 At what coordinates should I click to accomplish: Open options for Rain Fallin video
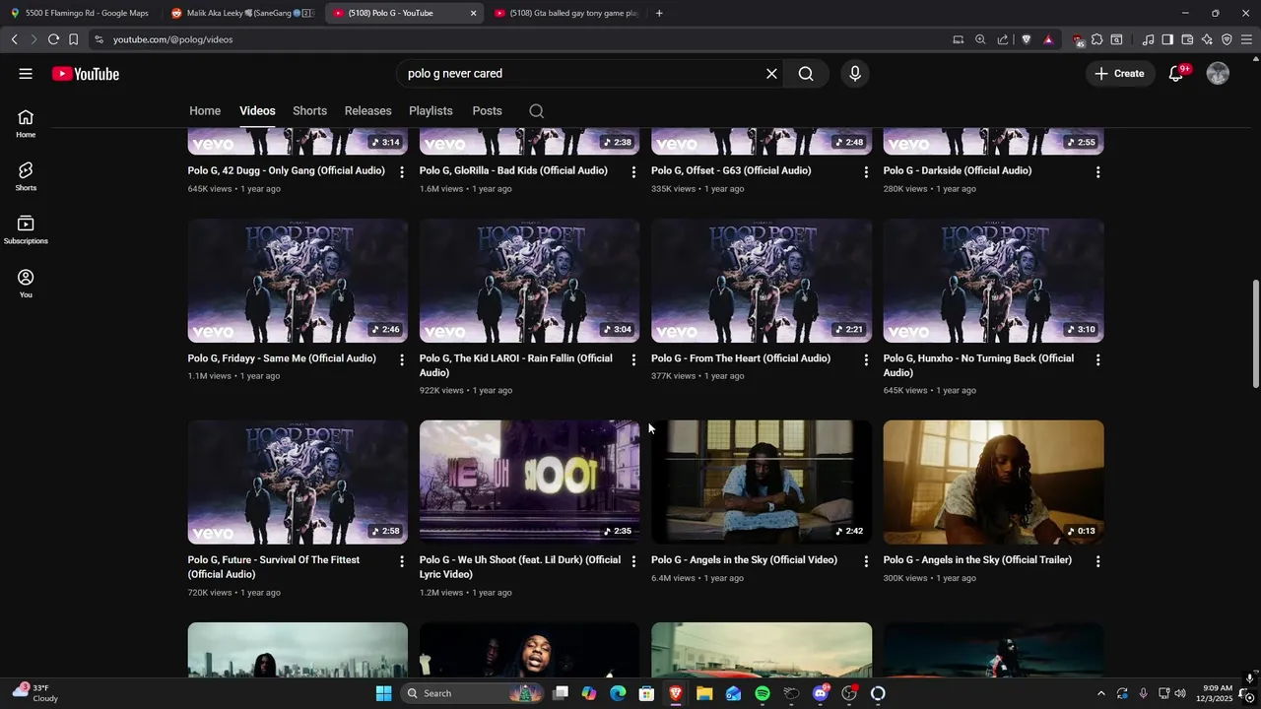(633, 360)
